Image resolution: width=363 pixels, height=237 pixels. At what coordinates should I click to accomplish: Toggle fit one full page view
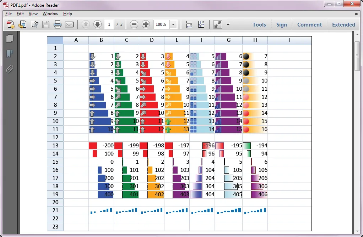click(201, 24)
